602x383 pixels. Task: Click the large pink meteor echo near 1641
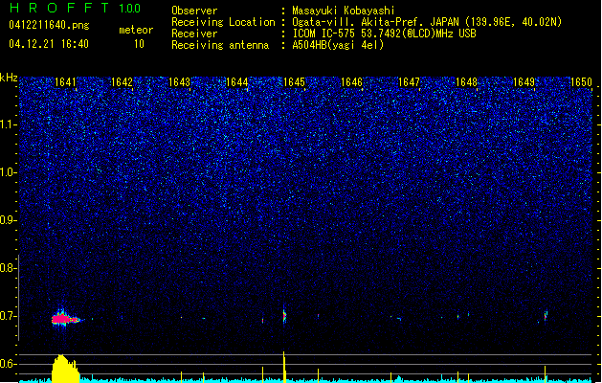click(x=64, y=319)
